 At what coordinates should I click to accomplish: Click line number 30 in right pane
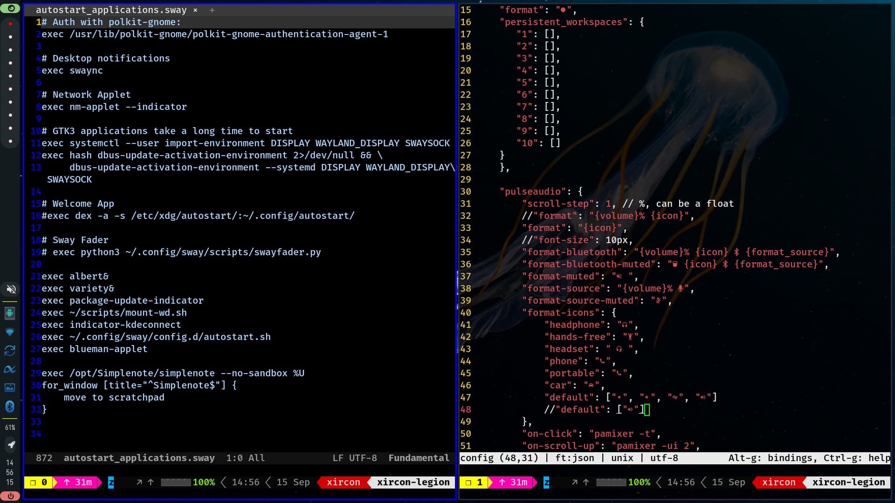tap(466, 191)
